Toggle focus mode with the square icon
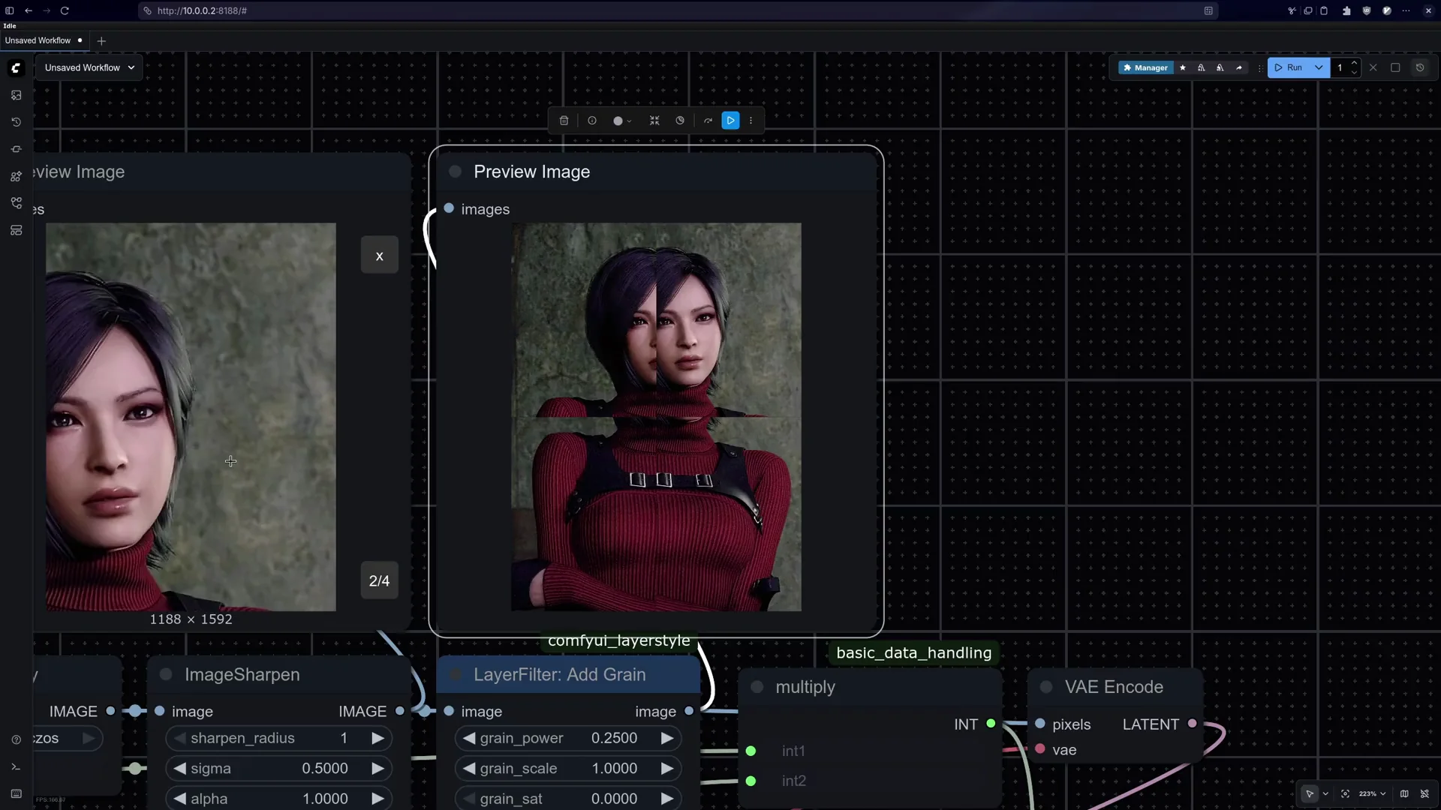 1396,67
